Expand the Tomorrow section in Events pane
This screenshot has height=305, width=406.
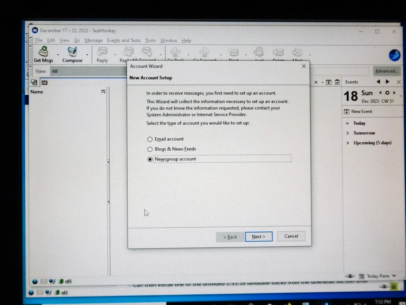[x=347, y=133]
